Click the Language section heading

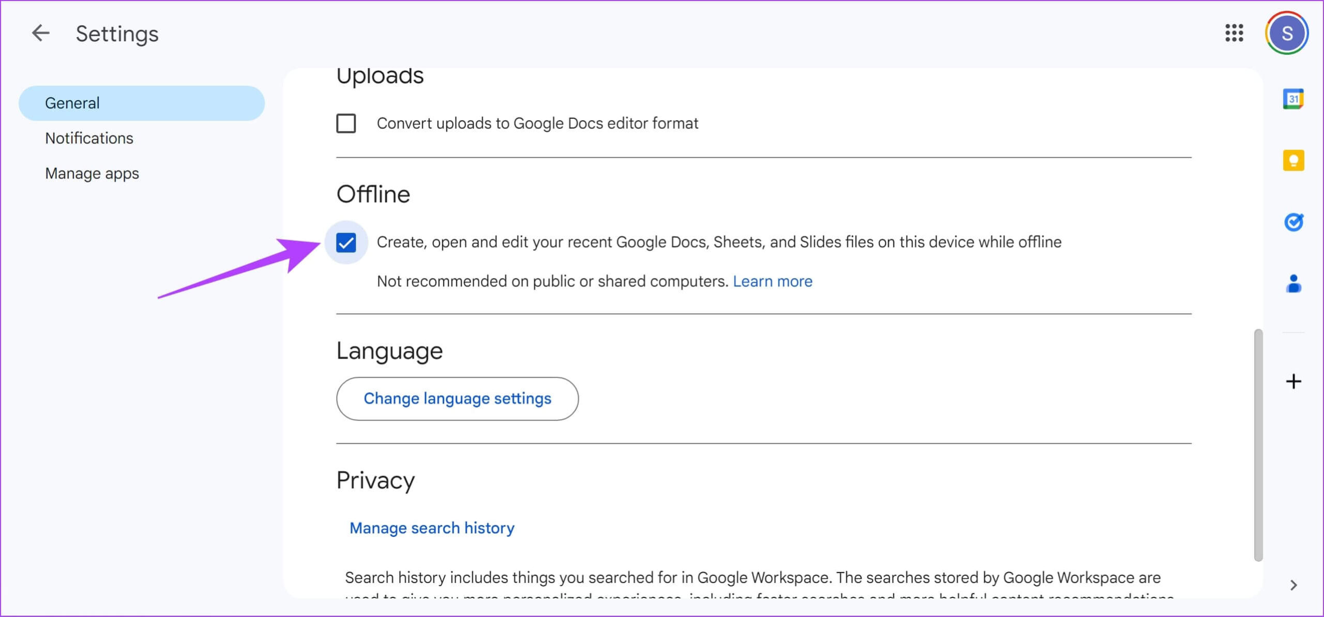tap(389, 351)
